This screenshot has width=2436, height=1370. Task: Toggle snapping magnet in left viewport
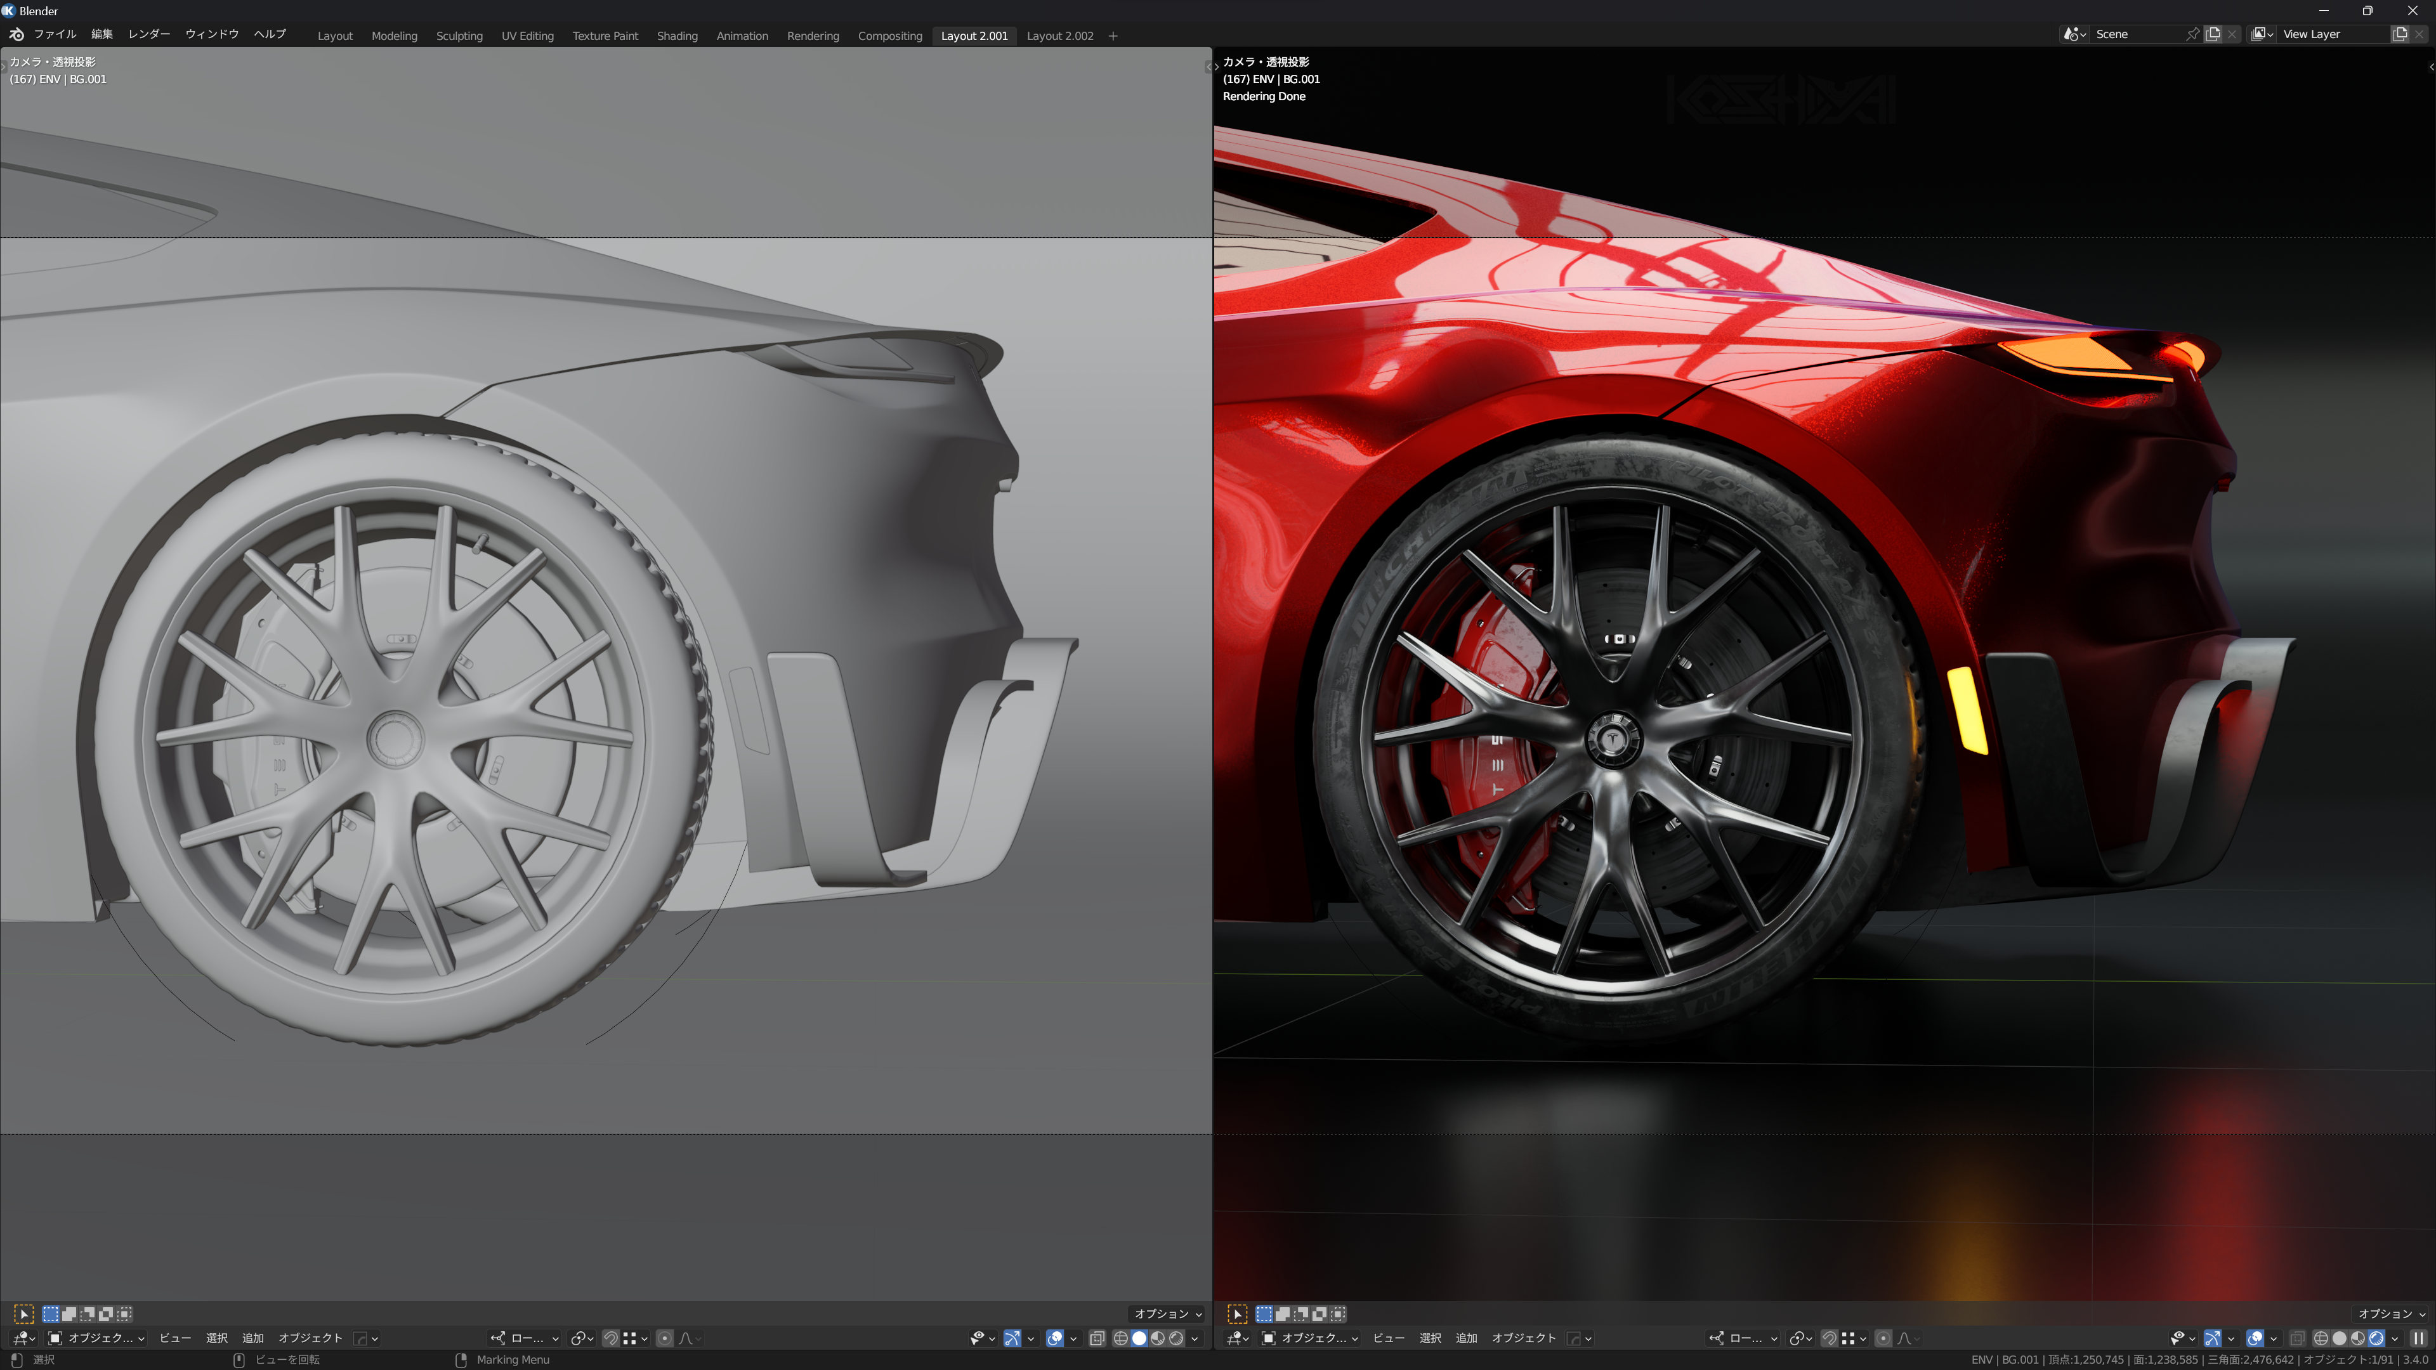point(611,1338)
